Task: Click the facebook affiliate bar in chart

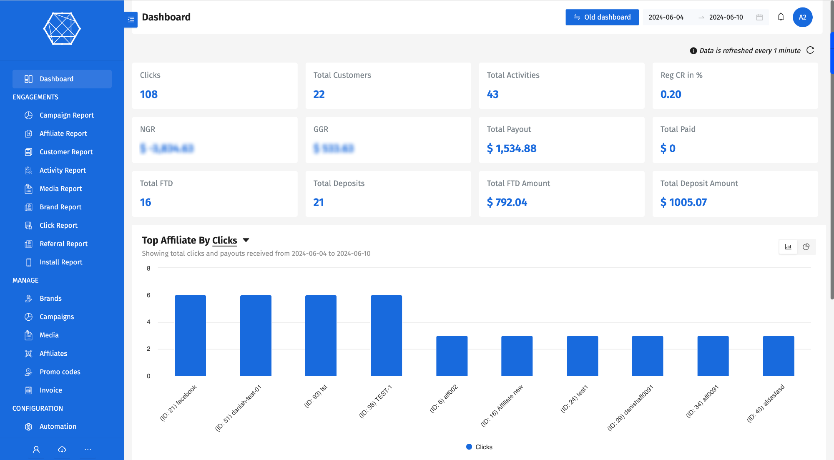Action: tap(190, 335)
